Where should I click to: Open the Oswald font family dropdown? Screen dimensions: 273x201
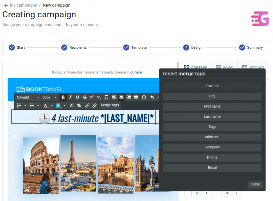[28, 97]
